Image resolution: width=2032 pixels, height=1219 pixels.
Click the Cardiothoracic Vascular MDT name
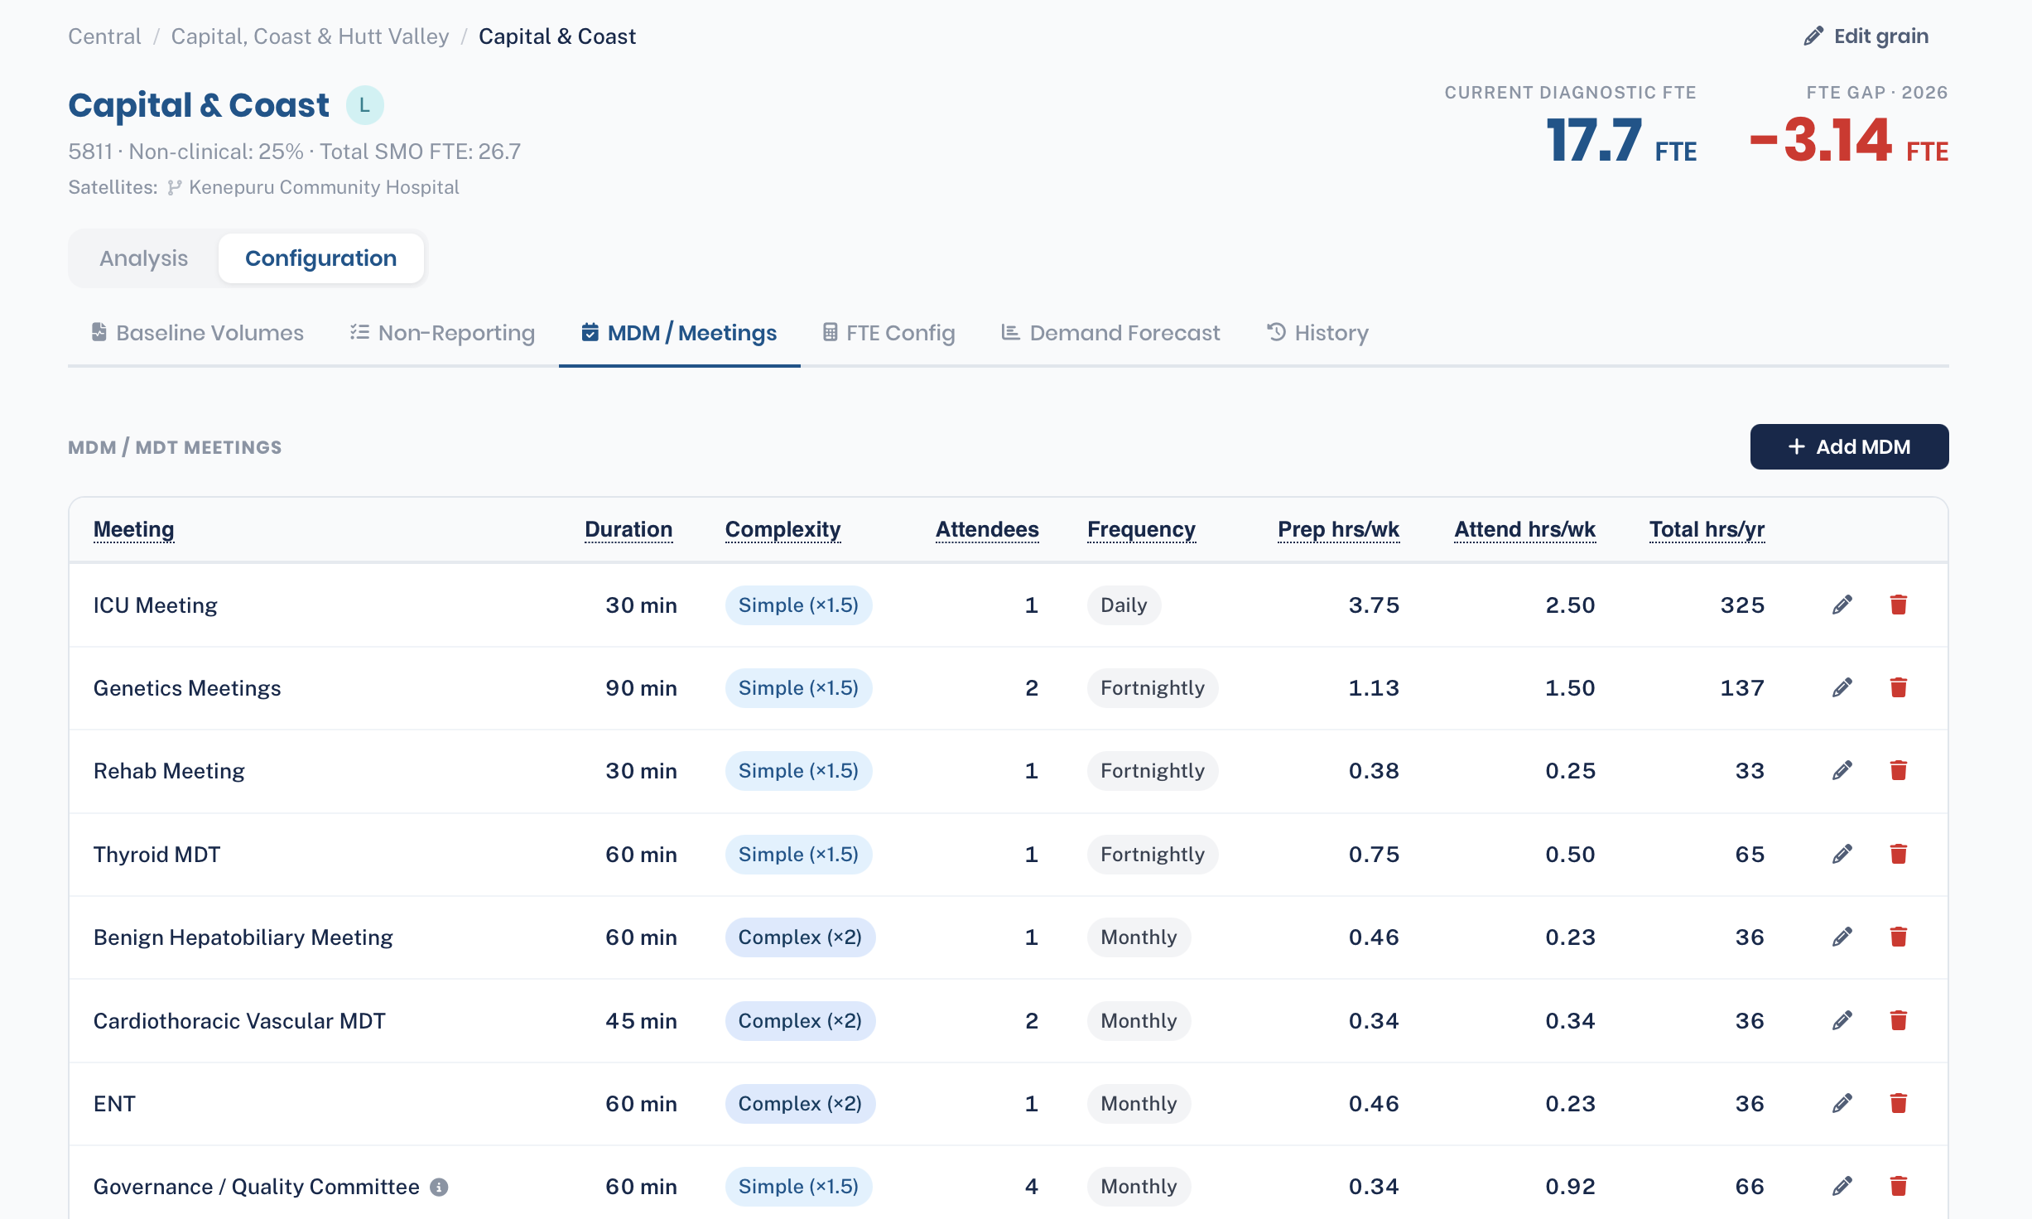click(239, 1021)
